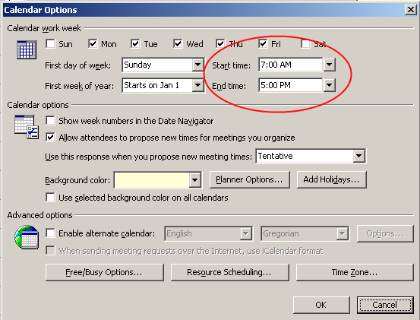Close the Calendar Options dialog
Screen dimensions: 420x320
(410, 10)
